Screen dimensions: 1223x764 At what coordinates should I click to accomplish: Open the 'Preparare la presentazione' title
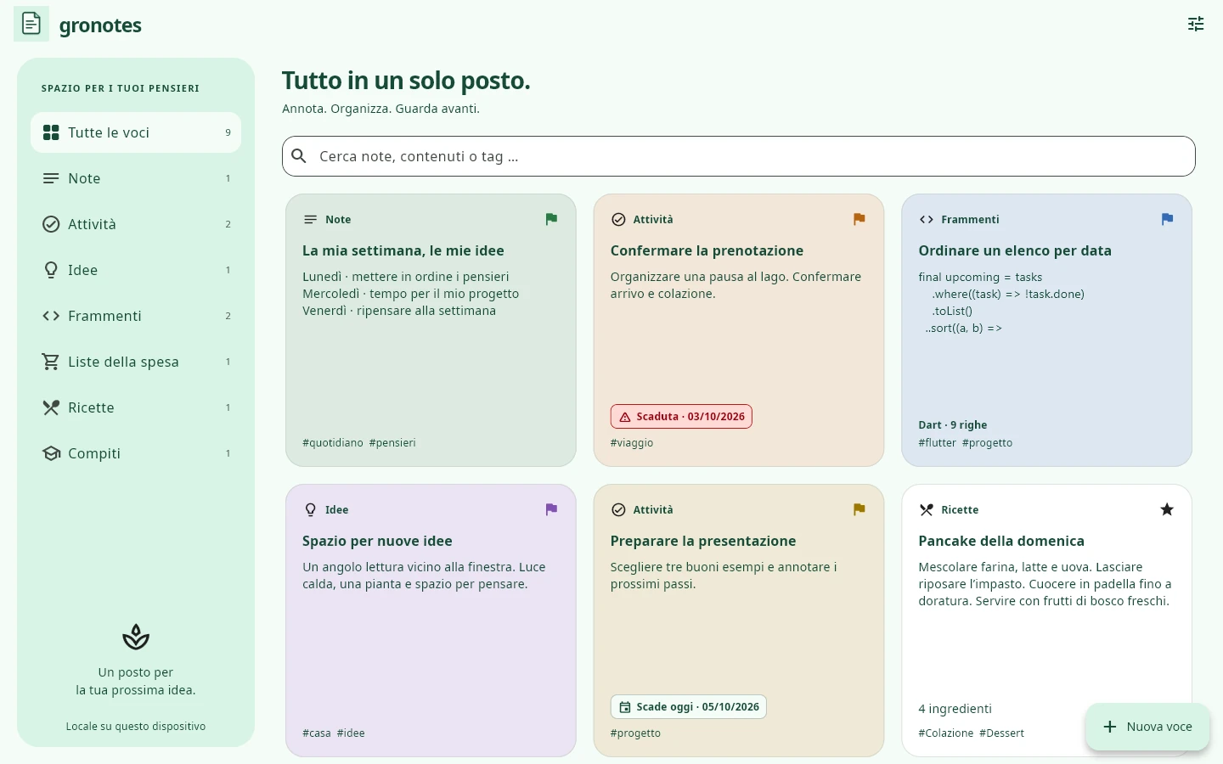pyautogui.click(x=703, y=541)
